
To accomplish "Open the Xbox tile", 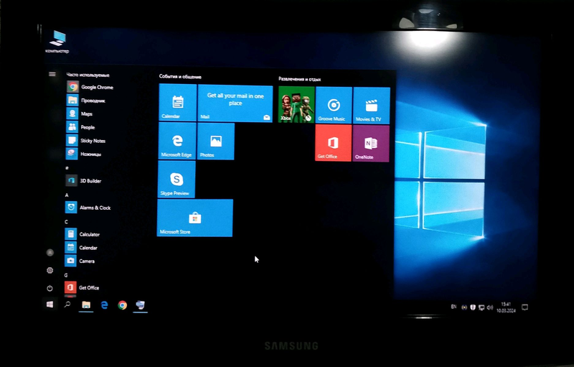I will coord(296,104).
